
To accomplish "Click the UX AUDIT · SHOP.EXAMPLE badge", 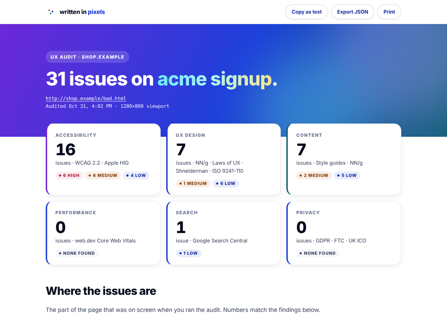I will click(x=87, y=57).
